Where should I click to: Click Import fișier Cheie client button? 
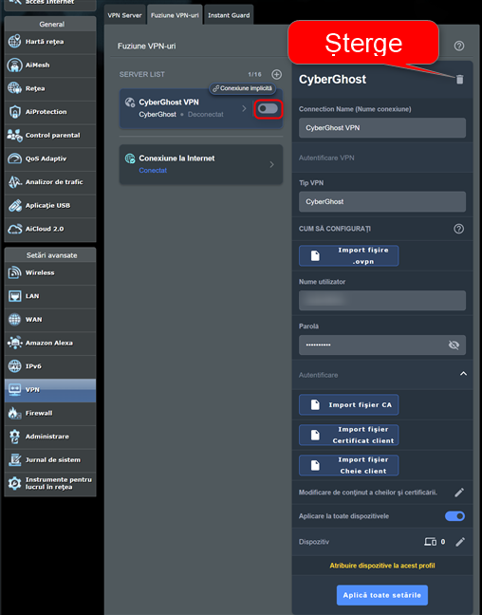(348, 465)
